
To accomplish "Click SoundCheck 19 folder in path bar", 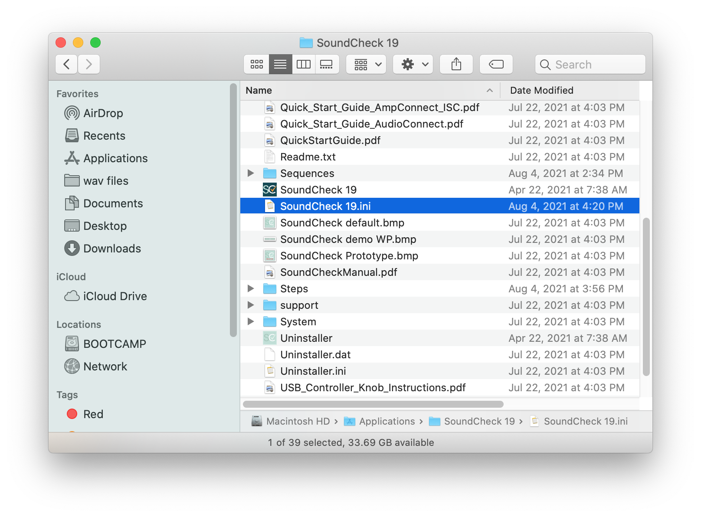I will [x=472, y=421].
